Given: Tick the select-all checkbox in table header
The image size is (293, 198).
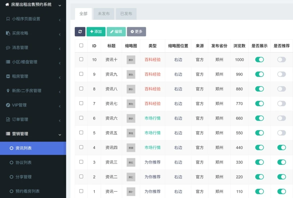Looking at the screenshot, I should 81,45.
